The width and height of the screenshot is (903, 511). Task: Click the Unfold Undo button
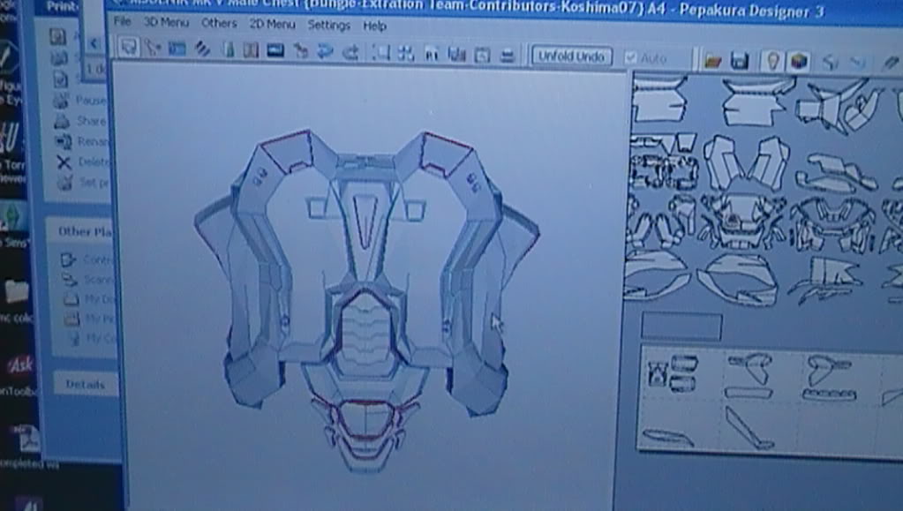point(571,56)
